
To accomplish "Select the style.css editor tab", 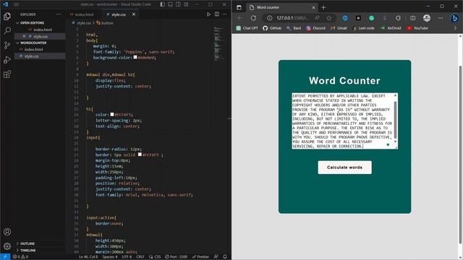I will (118, 14).
